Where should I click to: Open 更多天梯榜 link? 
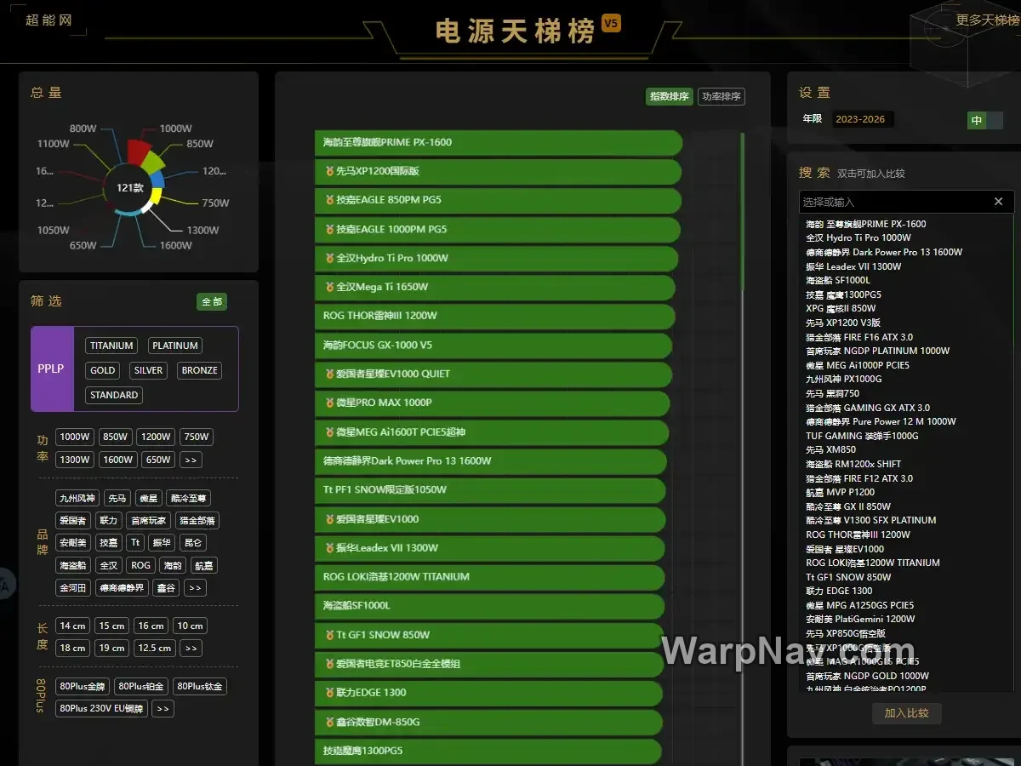[x=988, y=20]
